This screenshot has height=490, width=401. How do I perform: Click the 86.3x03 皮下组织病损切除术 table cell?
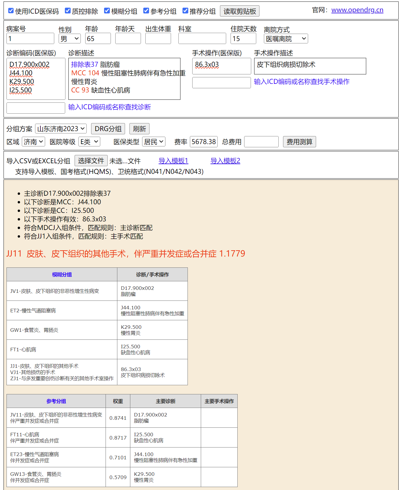[152, 372]
